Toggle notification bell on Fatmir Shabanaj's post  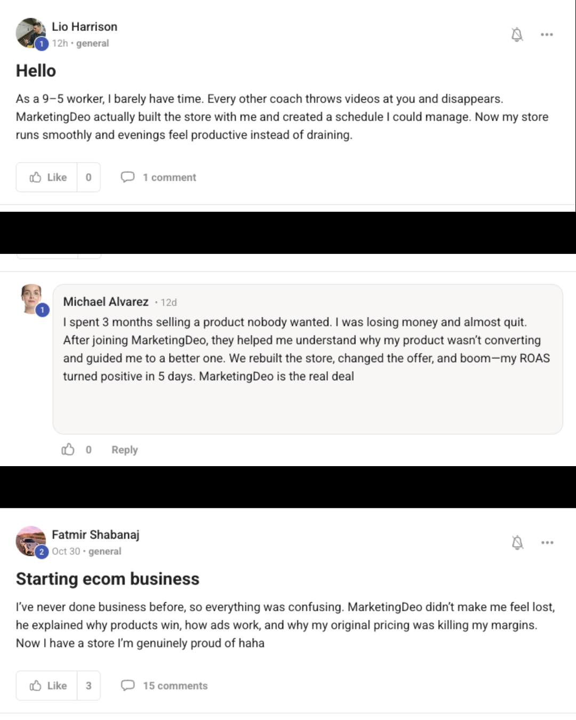coord(517,543)
